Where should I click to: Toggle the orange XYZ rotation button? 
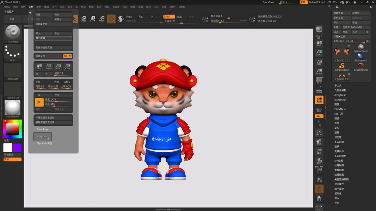[319, 116]
